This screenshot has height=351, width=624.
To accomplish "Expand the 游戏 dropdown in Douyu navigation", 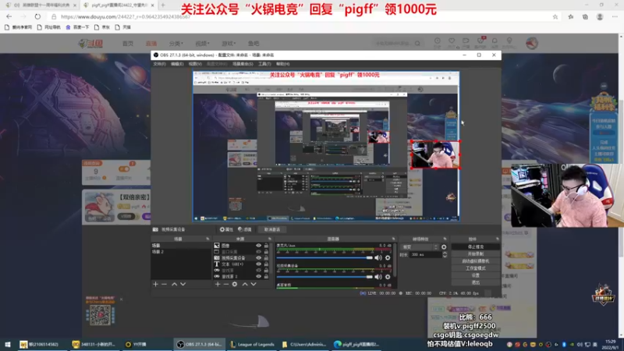I will click(x=229, y=44).
